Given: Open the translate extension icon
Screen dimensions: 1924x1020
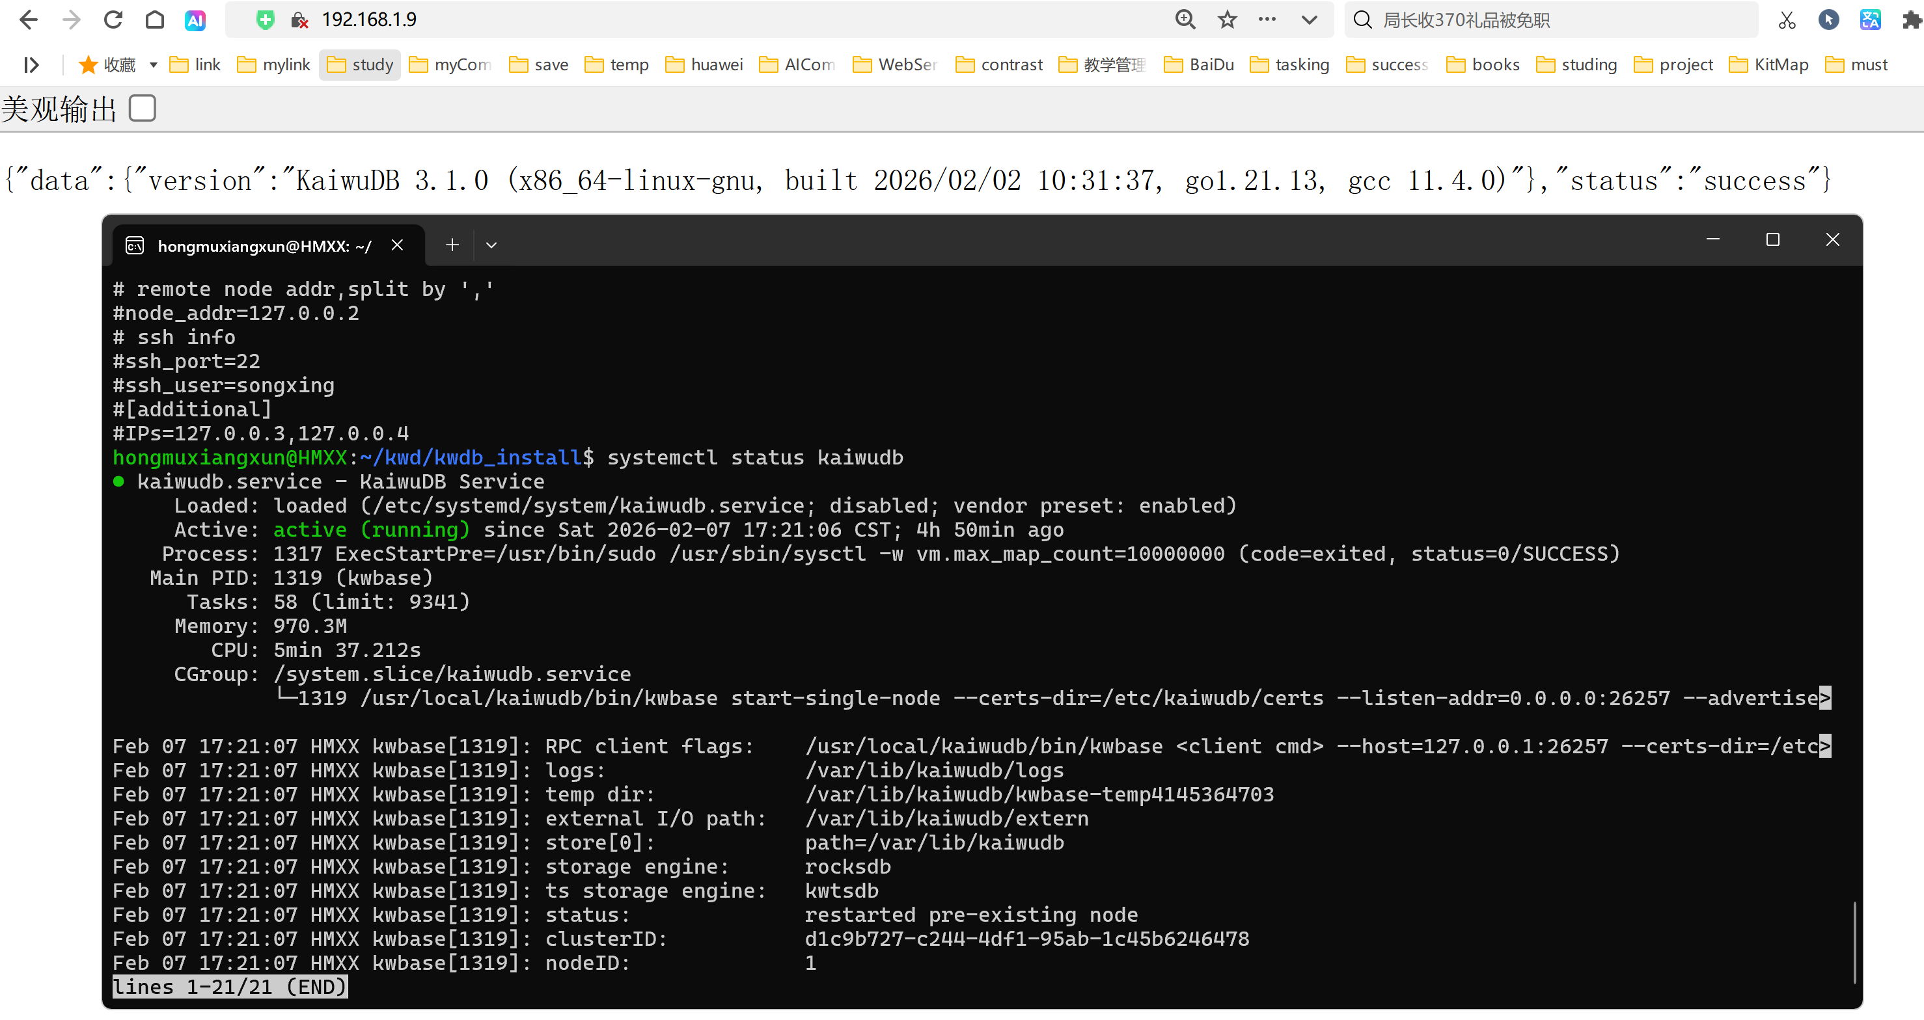Looking at the screenshot, I should tap(1869, 20).
